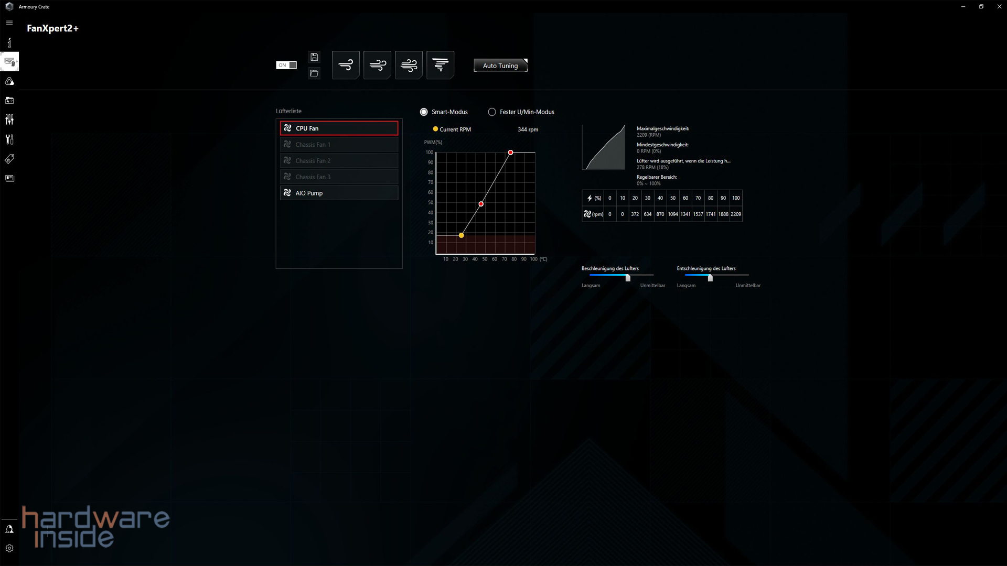This screenshot has width=1007, height=566.
Task: Expand the navigation hamburger menu
Action: 9,23
